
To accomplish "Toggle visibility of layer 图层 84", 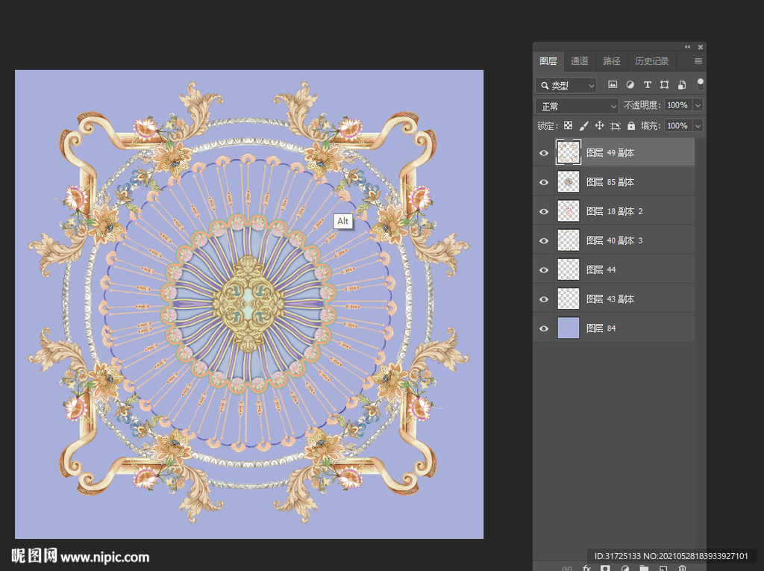I will point(544,328).
